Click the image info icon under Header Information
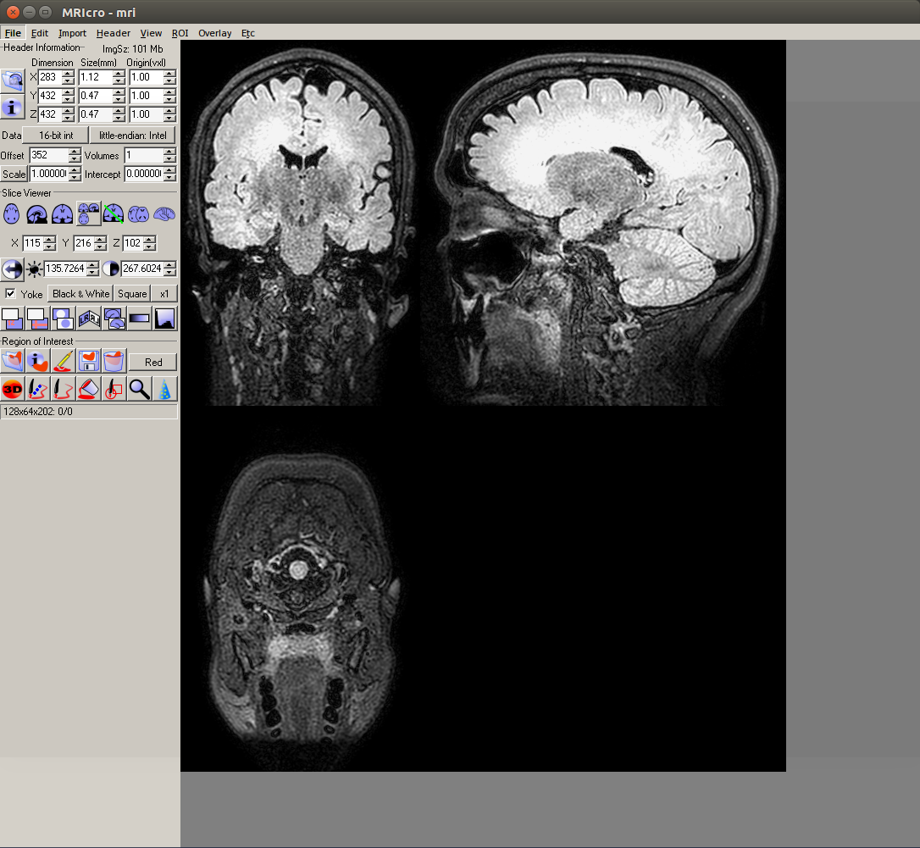 click(12, 108)
